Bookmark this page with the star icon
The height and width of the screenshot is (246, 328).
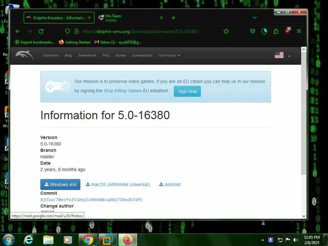pos(226,31)
